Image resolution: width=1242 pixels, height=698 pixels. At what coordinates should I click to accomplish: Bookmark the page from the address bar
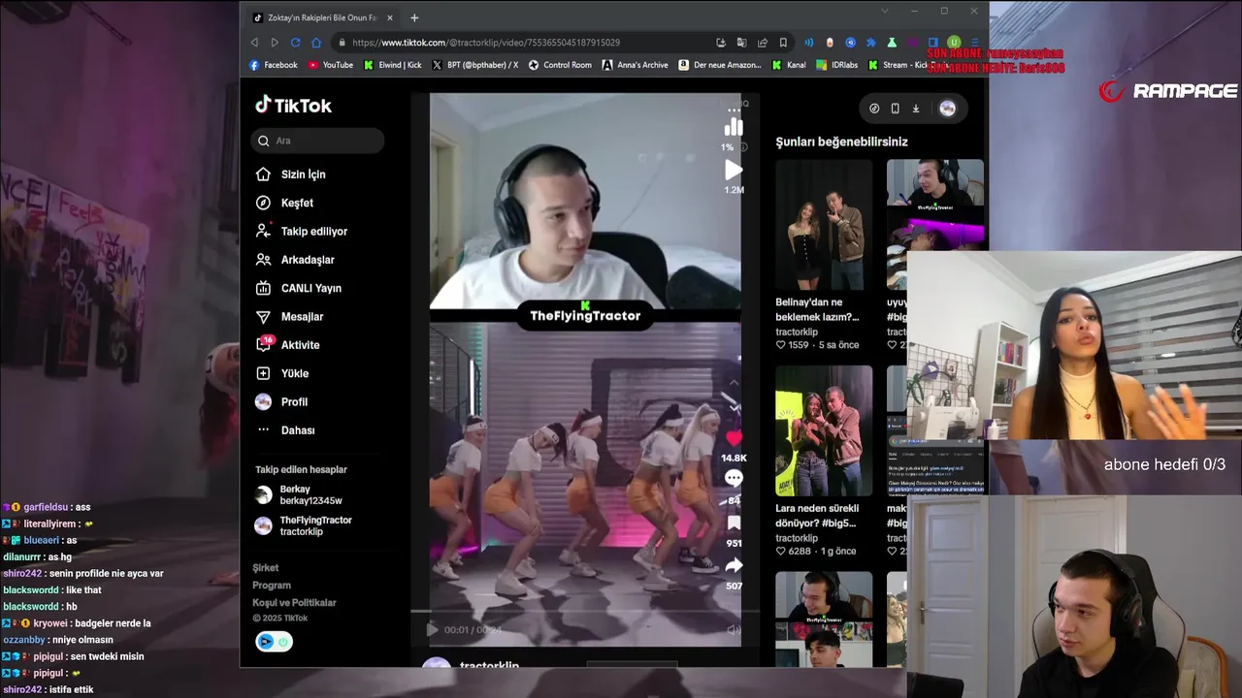pyautogui.click(x=783, y=43)
